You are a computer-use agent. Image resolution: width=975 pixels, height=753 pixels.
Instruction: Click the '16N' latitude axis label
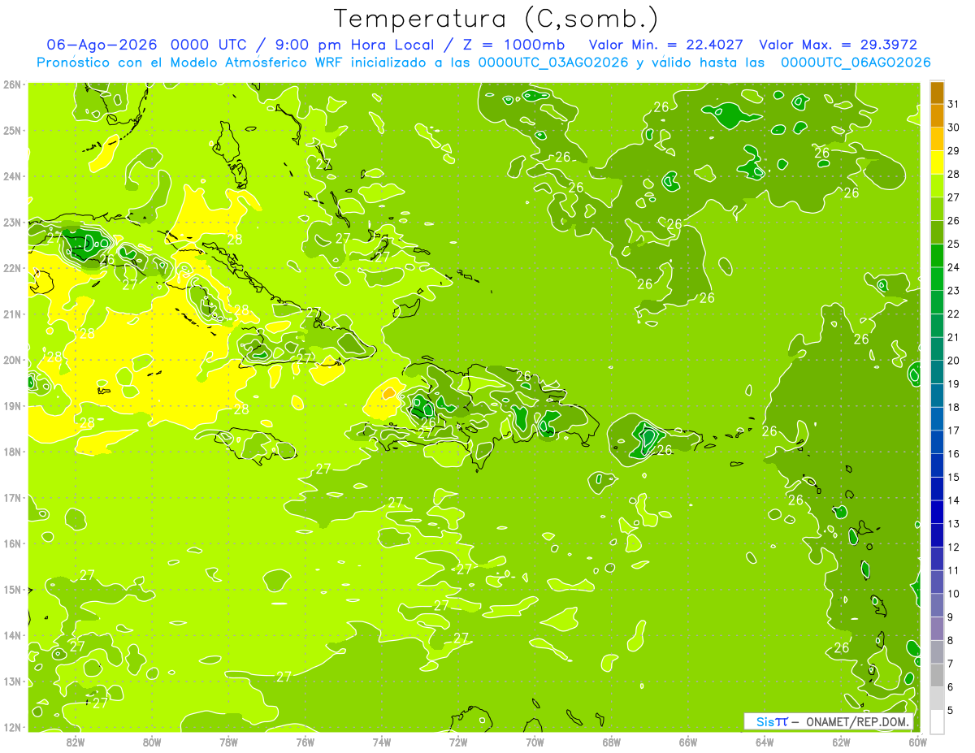tap(12, 543)
